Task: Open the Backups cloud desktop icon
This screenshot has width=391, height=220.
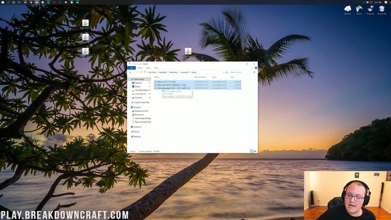Action: point(348,10)
